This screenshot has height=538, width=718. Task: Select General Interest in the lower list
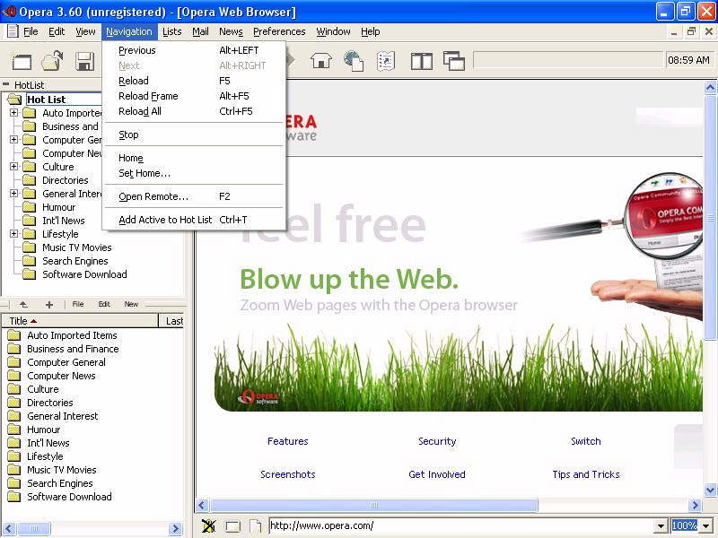pyautogui.click(x=62, y=416)
